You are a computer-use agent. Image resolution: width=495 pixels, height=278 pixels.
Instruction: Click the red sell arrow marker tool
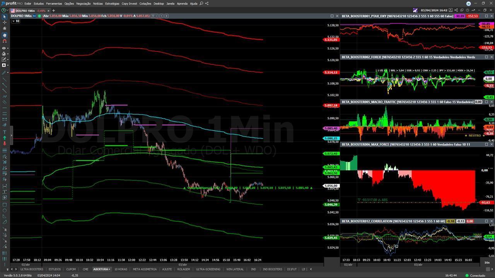[4, 143]
